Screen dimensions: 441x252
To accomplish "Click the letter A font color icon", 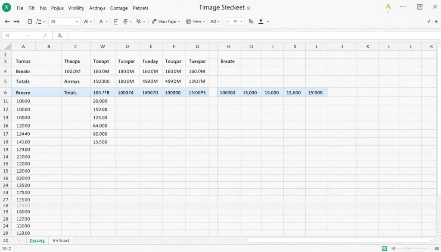I will coord(101,22).
